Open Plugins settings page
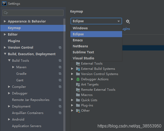The image size is (164, 131). pos(14,41)
